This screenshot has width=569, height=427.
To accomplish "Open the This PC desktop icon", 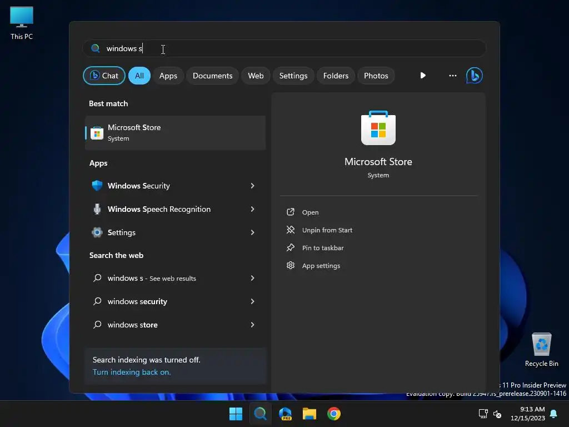I will coord(22,23).
